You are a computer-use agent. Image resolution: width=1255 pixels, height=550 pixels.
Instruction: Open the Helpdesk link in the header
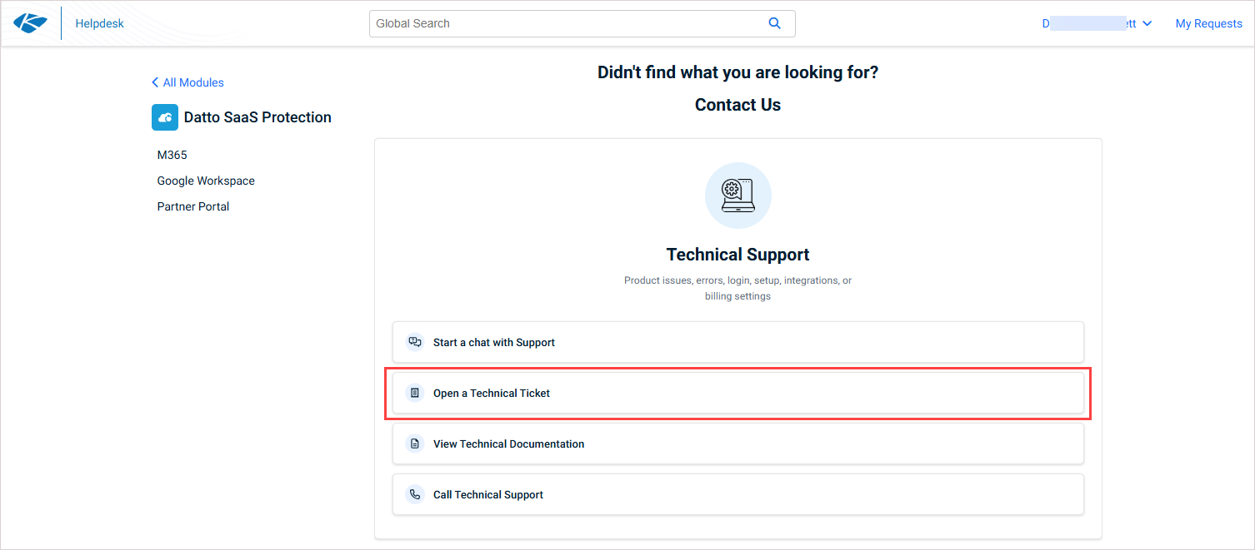coord(99,23)
